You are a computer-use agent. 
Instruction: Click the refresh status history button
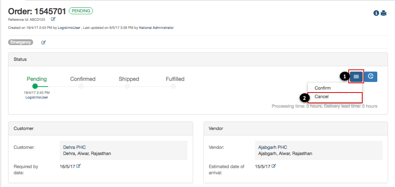click(x=371, y=76)
